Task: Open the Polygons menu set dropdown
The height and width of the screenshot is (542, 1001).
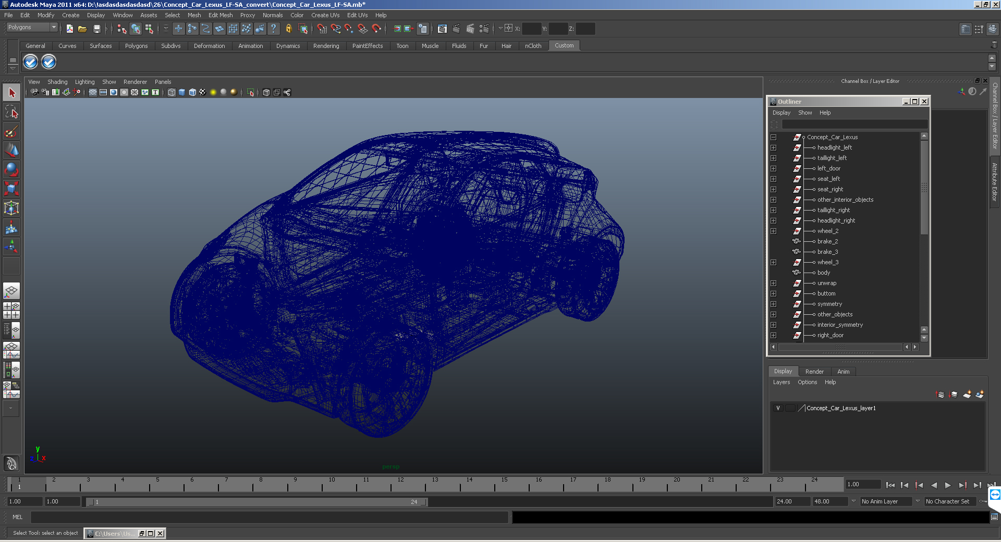Action: point(32,27)
